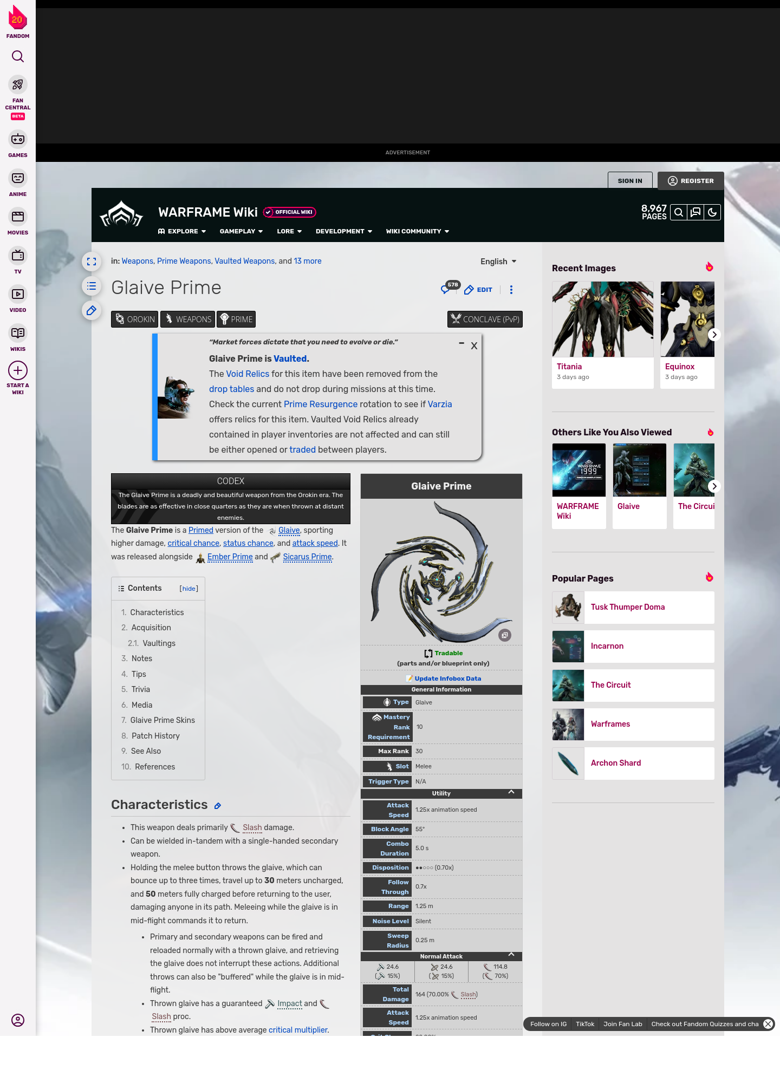Image resolution: width=780 pixels, height=1083 pixels.
Task: Open the Vaulted Weapons category link
Action: coord(245,261)
